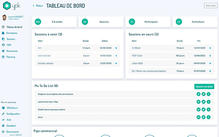Image resolution: width=219 pixels, height=137 pixels.
Task: Open the 73 jours session arrow
Action: (210, 71)
